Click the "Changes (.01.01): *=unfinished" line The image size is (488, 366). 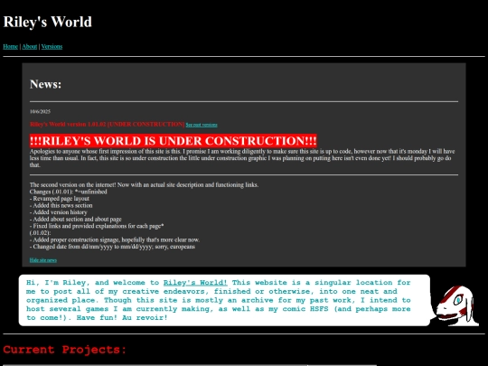69,192
